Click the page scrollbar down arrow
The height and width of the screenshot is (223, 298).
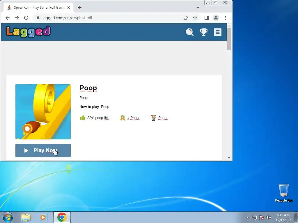coord(229,158)
